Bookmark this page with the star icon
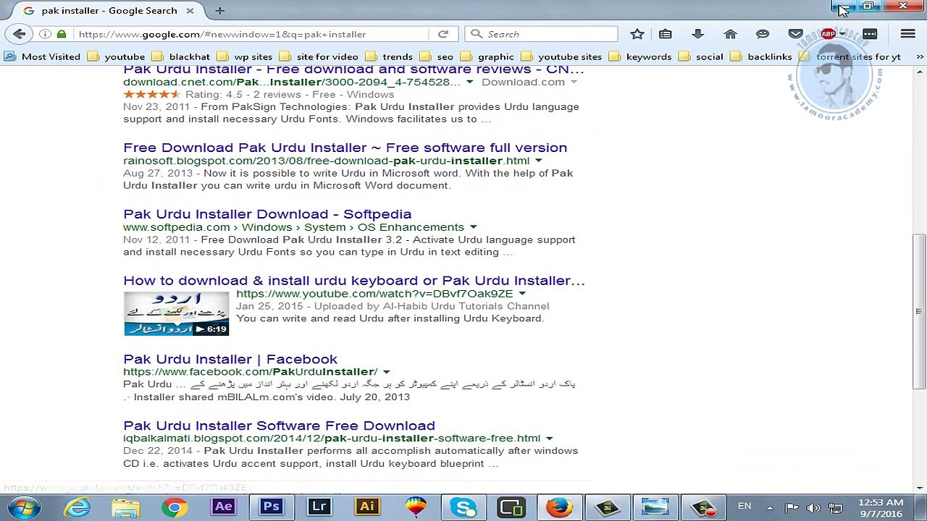This screenshot has height=521, width=927. [x=637, y=34]
